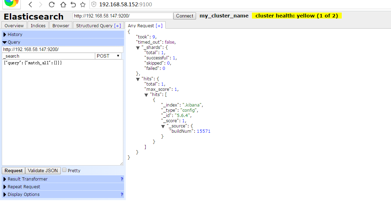Expand the History section
Image resolution: width=391 pixels, height=212 pixels.
coord(63,34)
